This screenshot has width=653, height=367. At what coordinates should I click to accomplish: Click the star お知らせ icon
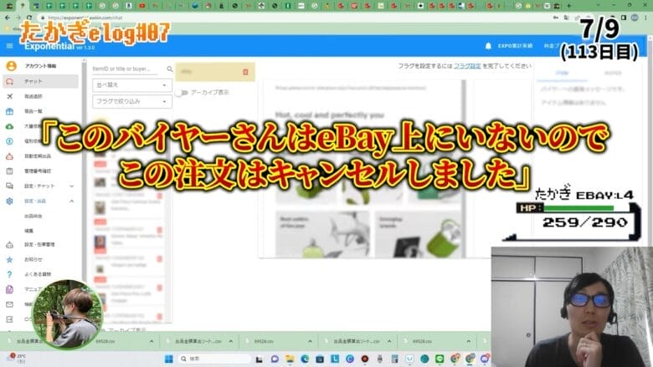tap(9, 260)
